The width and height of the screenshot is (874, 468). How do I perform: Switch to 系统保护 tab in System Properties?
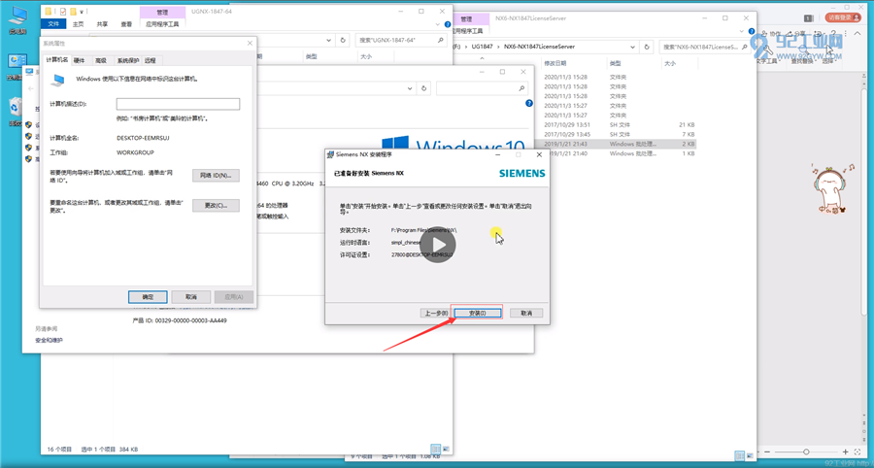pyautogui.click(x=127, y=60)
